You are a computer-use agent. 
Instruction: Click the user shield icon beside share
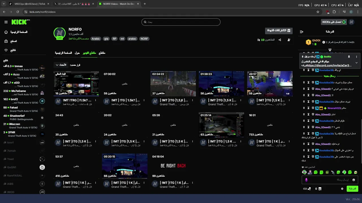(289, 40)
